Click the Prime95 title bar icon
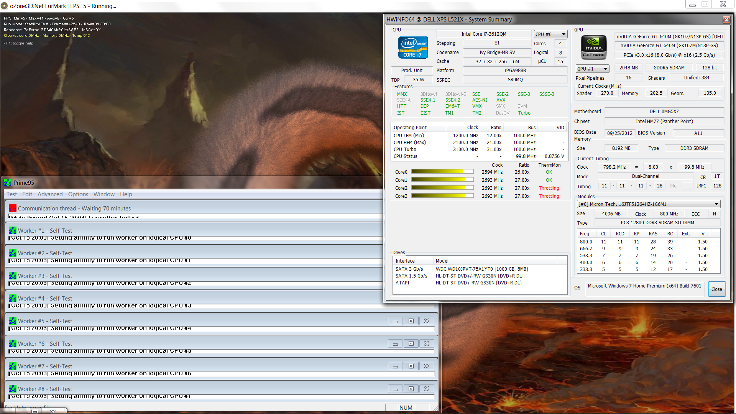This screenshot has width=736, height=414. pos(8,183)
